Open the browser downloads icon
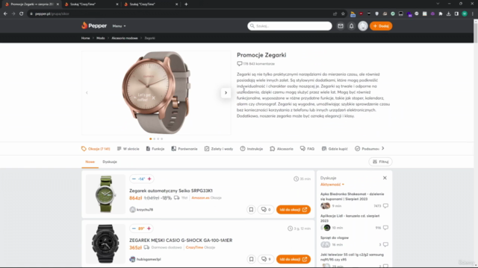478x268 pixels. click(448, 13)
